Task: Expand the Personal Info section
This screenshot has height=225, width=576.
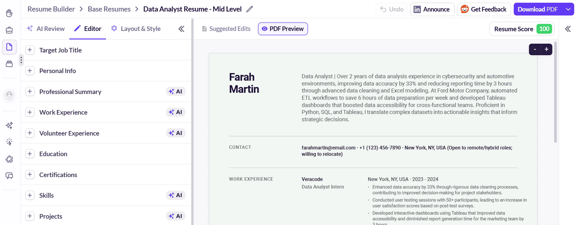Action: coord(30,71)
